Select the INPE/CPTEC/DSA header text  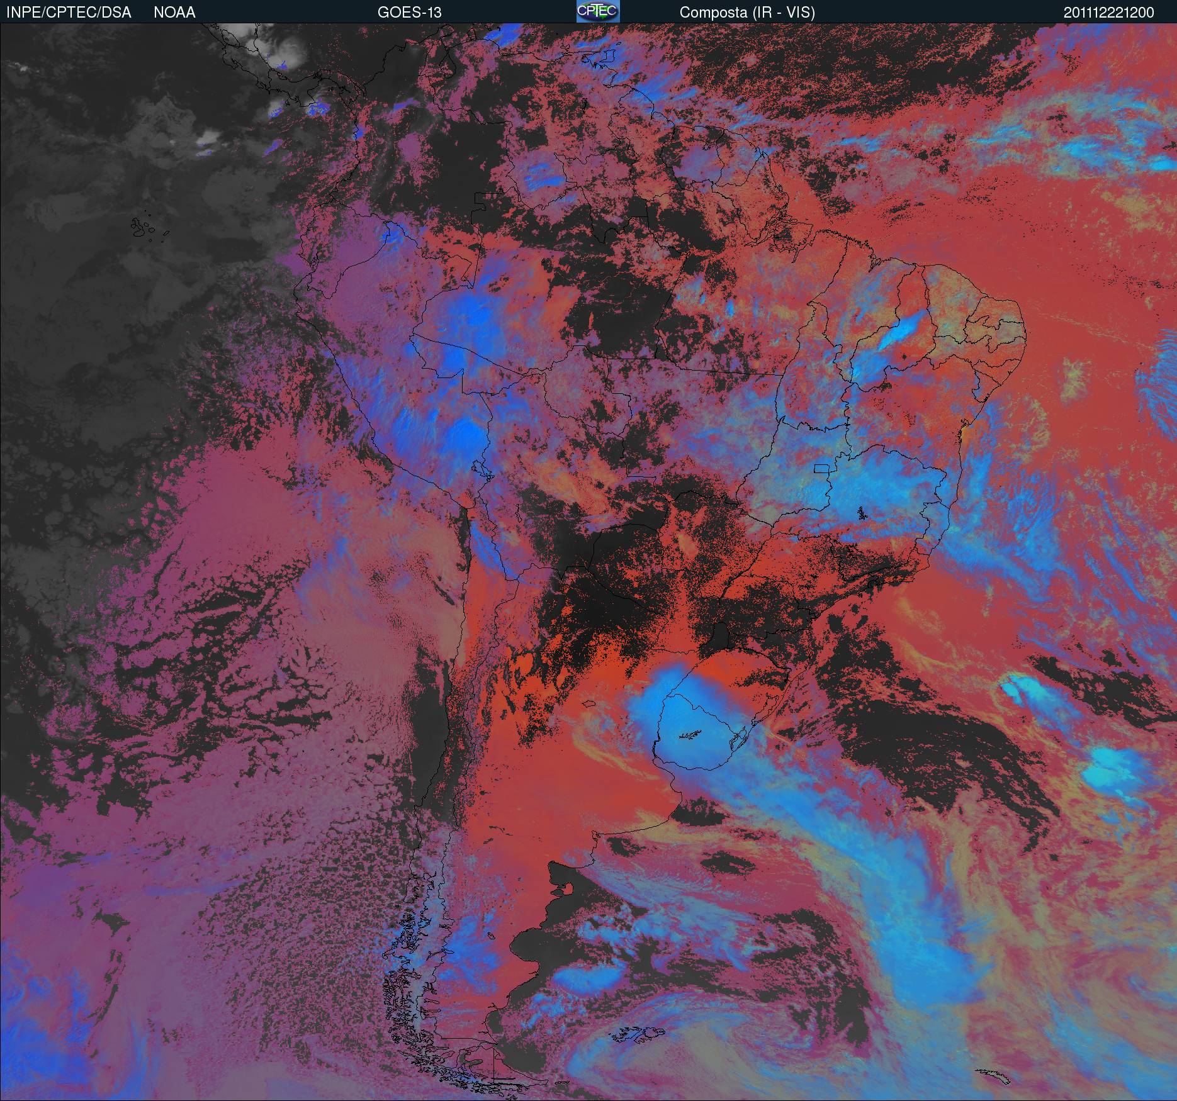[x=69, y=13]
